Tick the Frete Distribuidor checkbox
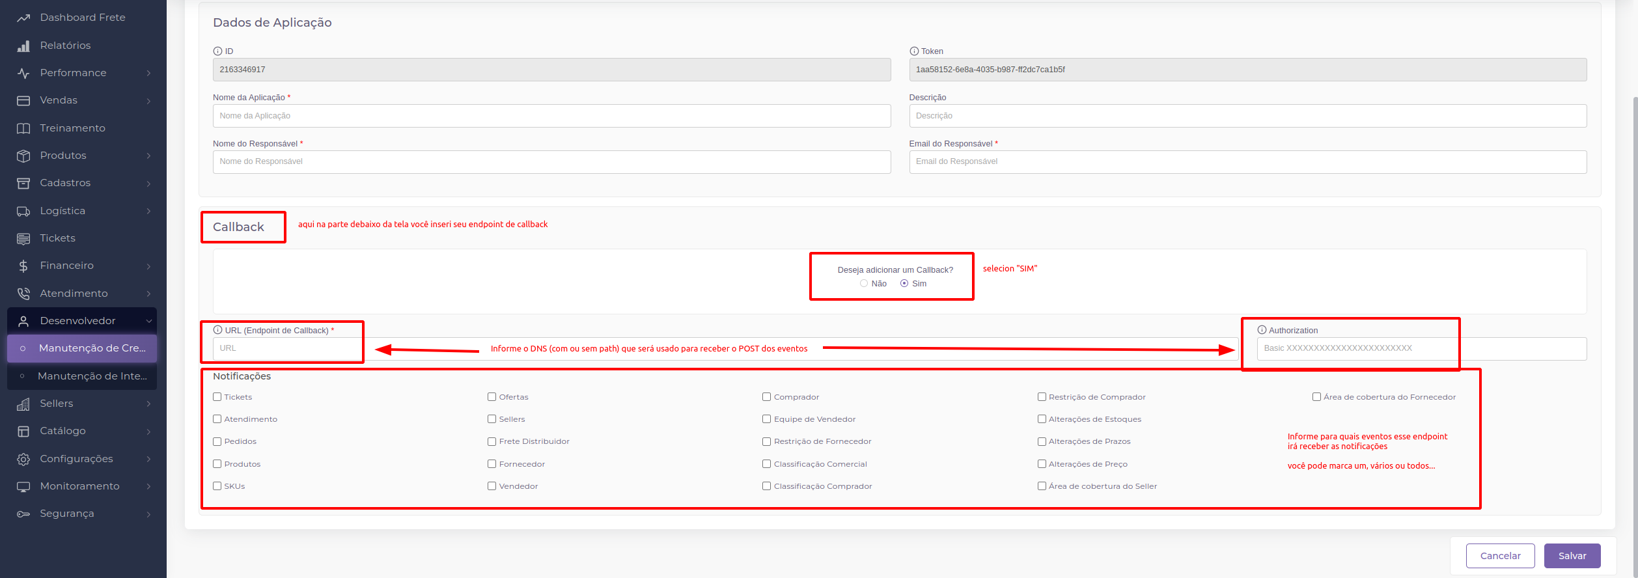The image size is (1638, 578). 492,442
